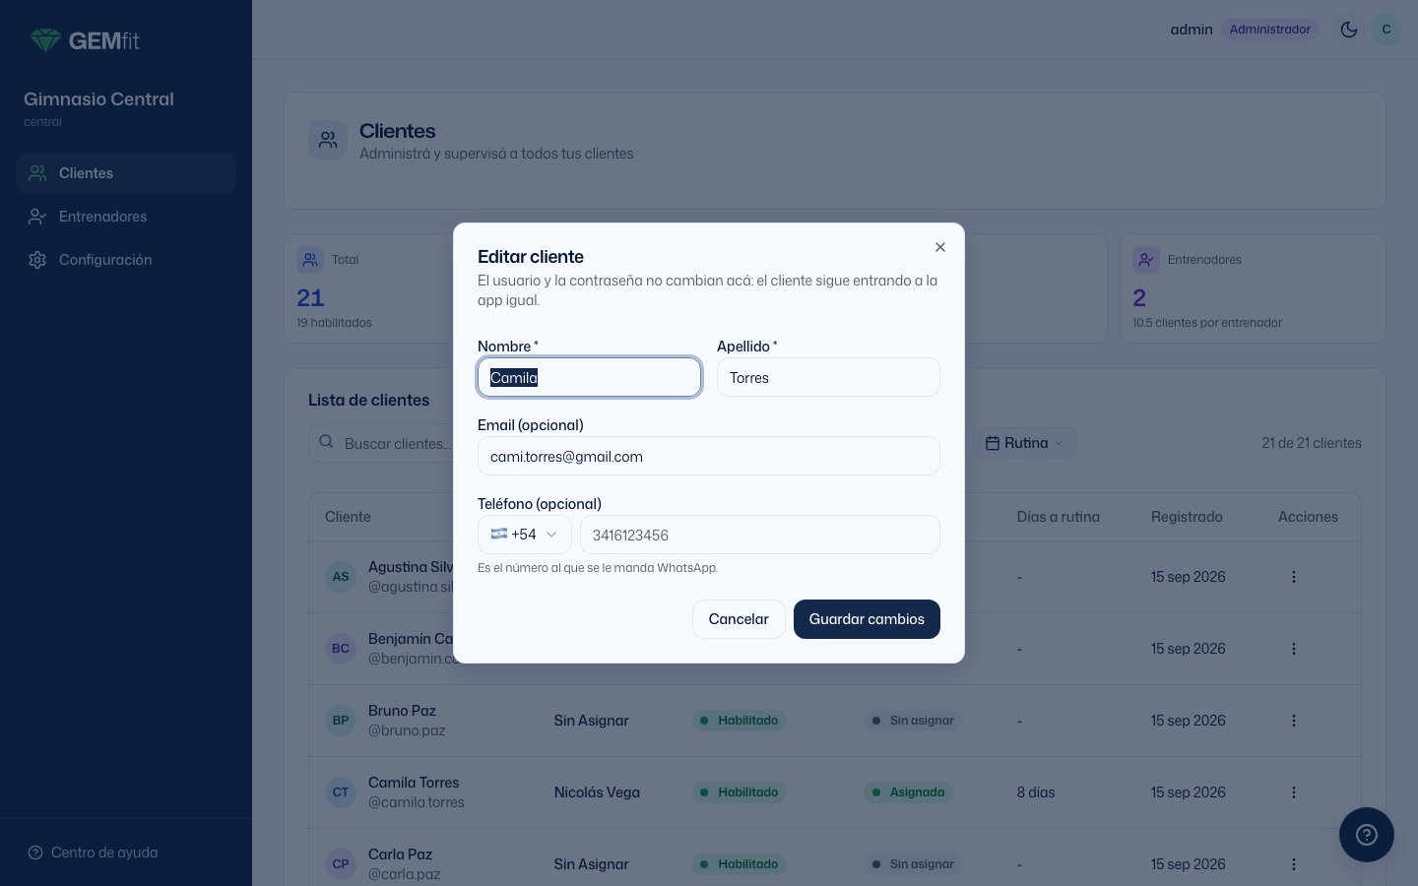Open actions menu for Benjamín's row
This screenshot has height=886, width=1418.
coord(1294,649)
